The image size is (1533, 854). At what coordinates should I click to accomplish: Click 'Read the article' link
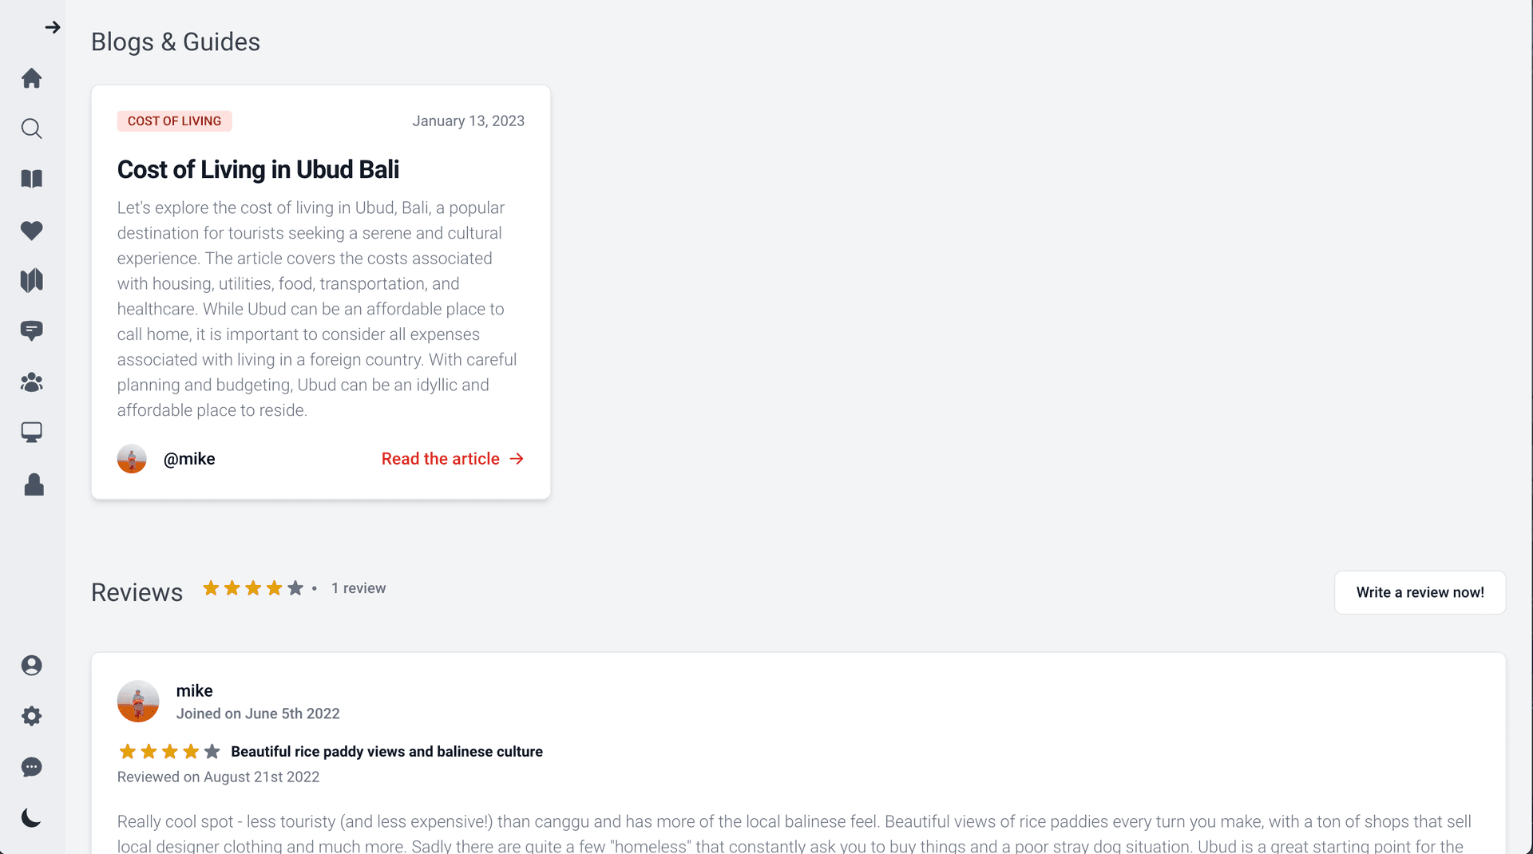click(453, 459)
